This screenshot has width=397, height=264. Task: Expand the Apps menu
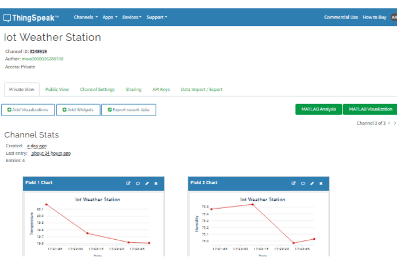point(110,17)
